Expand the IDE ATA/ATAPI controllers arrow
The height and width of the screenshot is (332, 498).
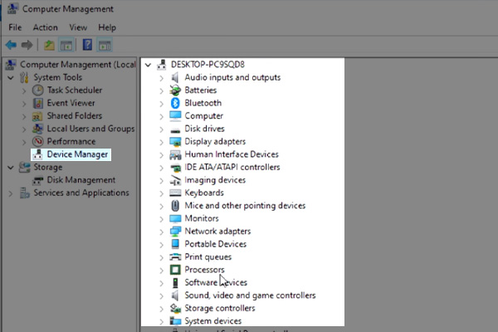pos(161,168)
